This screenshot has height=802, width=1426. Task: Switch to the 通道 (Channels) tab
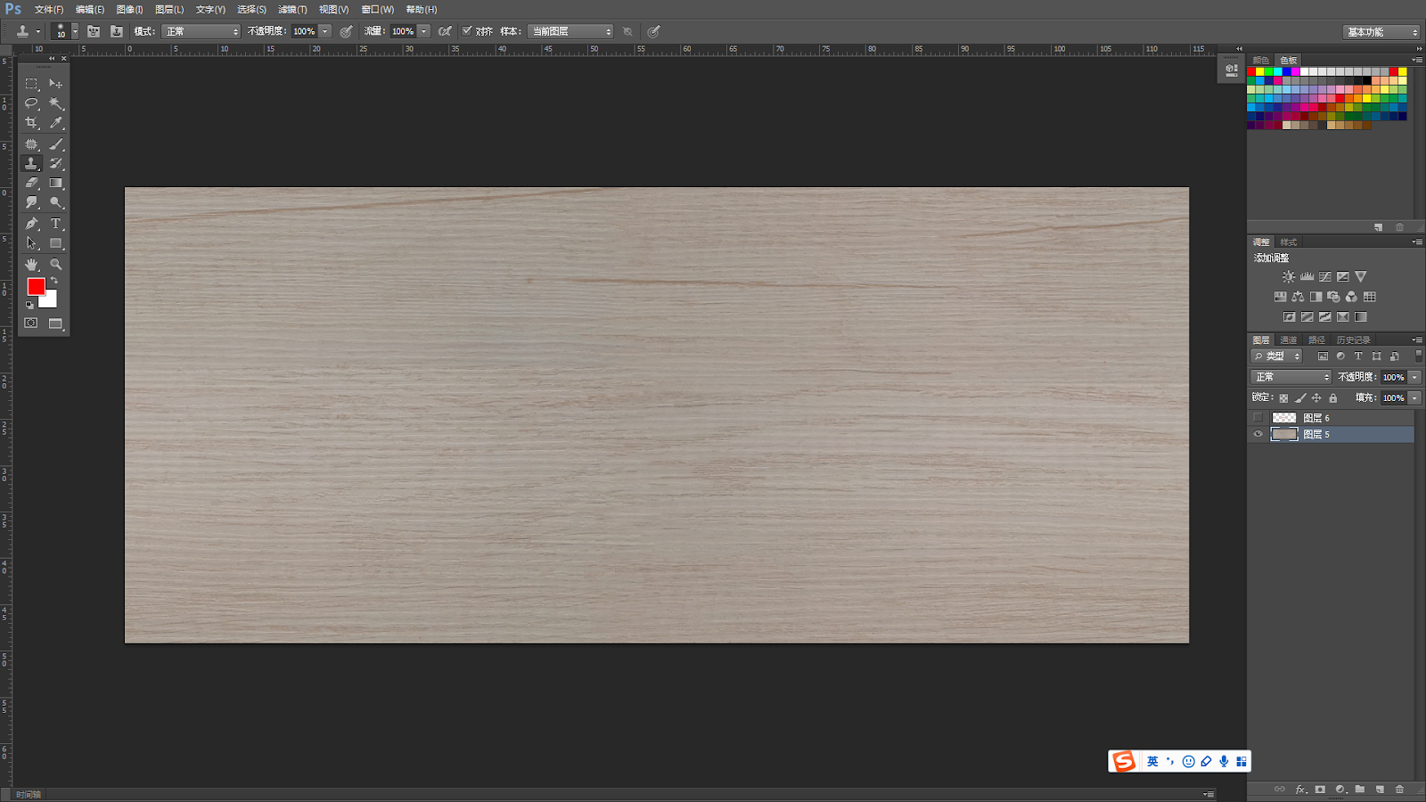(x=1288, y=340)
